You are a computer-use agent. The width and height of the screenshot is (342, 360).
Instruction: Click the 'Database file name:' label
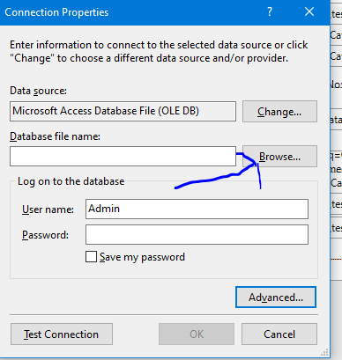point(56,136)
